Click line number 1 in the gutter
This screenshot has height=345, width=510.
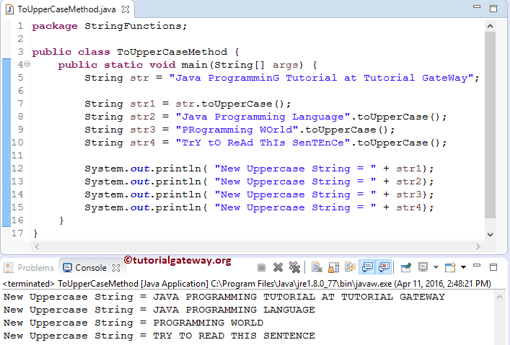(x=20, y=26)
